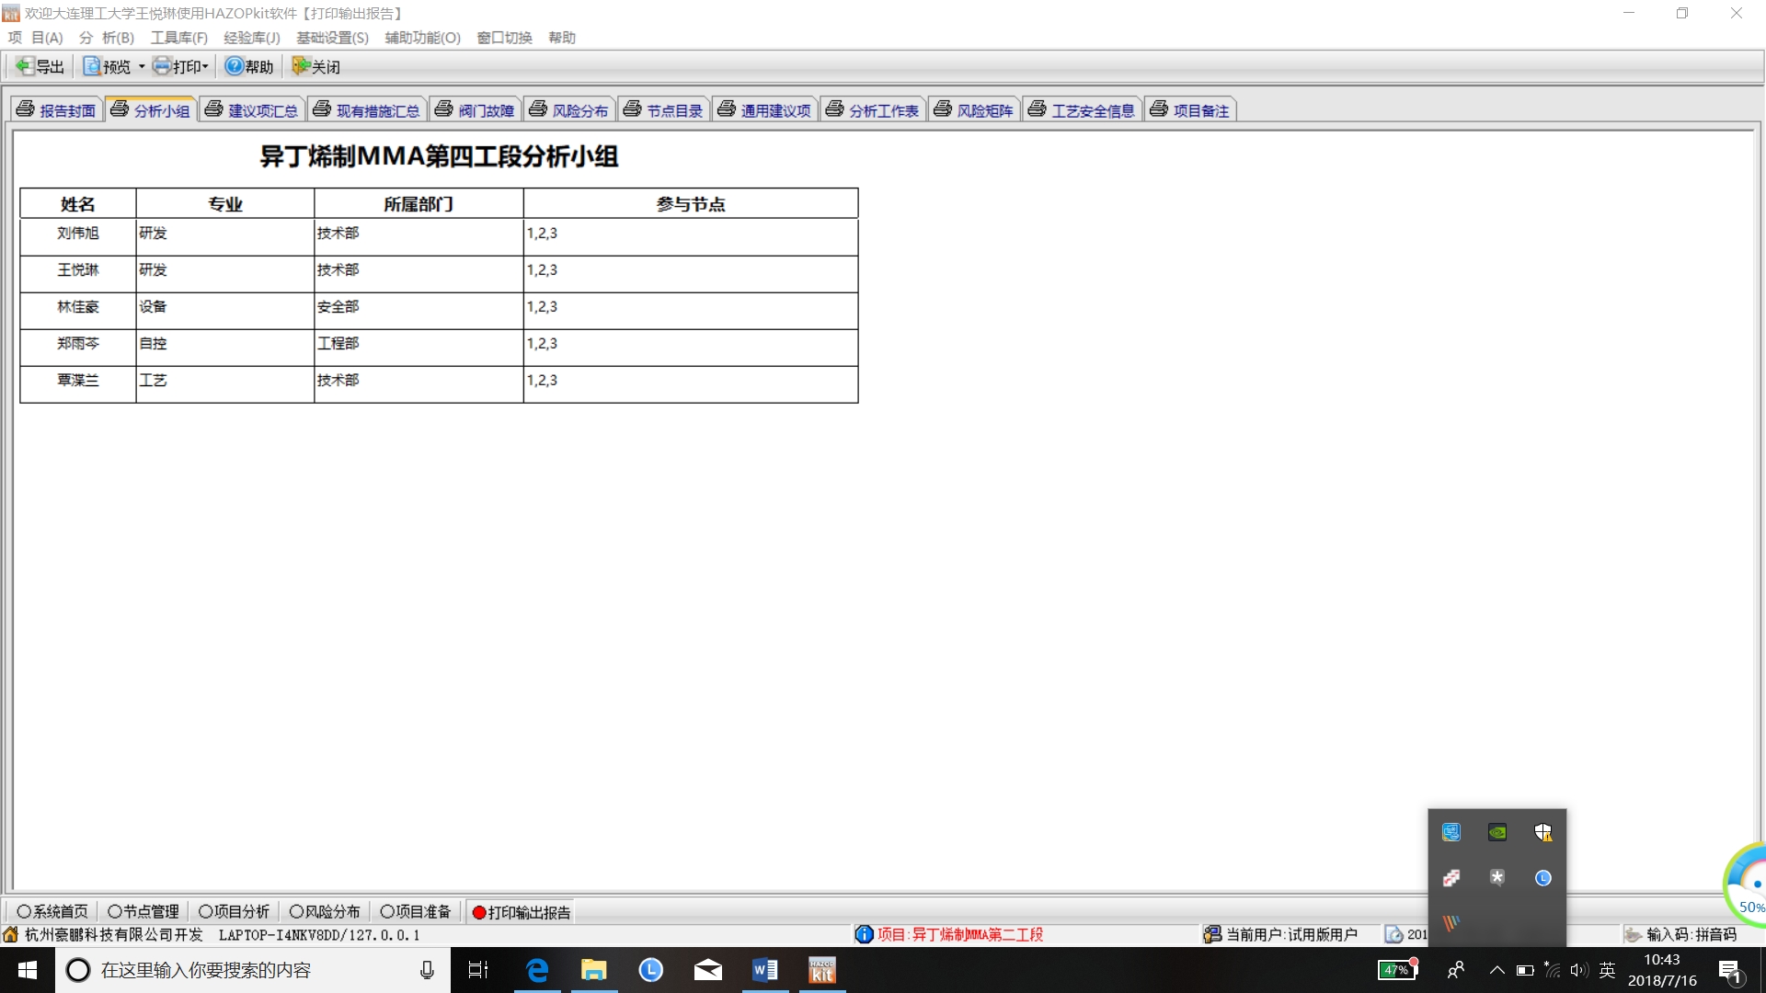The width and height of the screenshot is (1766, 993).
Task: Click the 预览 preview icon
Action: click(x=92, y=66)
